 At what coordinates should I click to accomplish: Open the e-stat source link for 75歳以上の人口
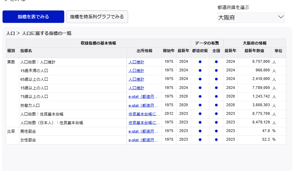[x=143, y=97]
